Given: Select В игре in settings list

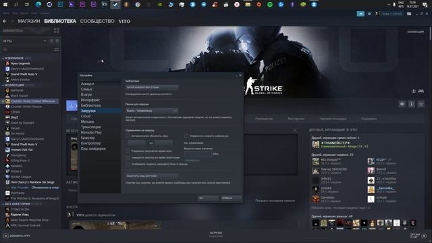Looking at the screenshot, I should (x=86, y=94).
